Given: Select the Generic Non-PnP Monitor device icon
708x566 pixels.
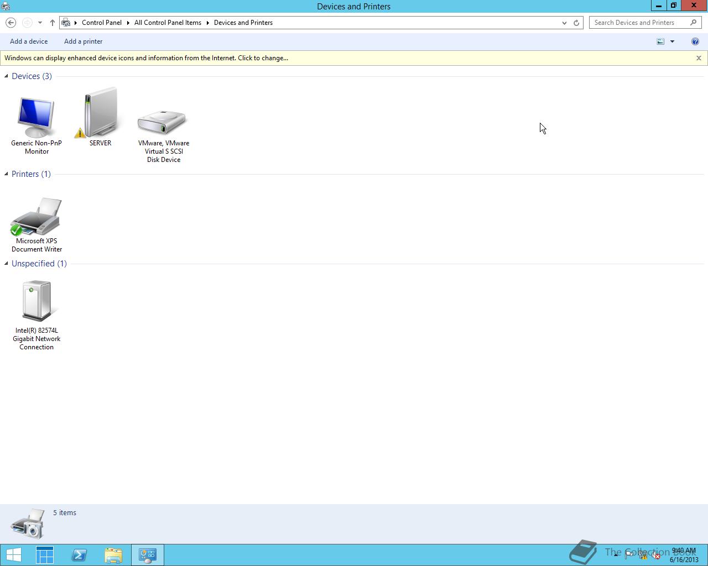Looking at the screenshot, I should (37, 117).
